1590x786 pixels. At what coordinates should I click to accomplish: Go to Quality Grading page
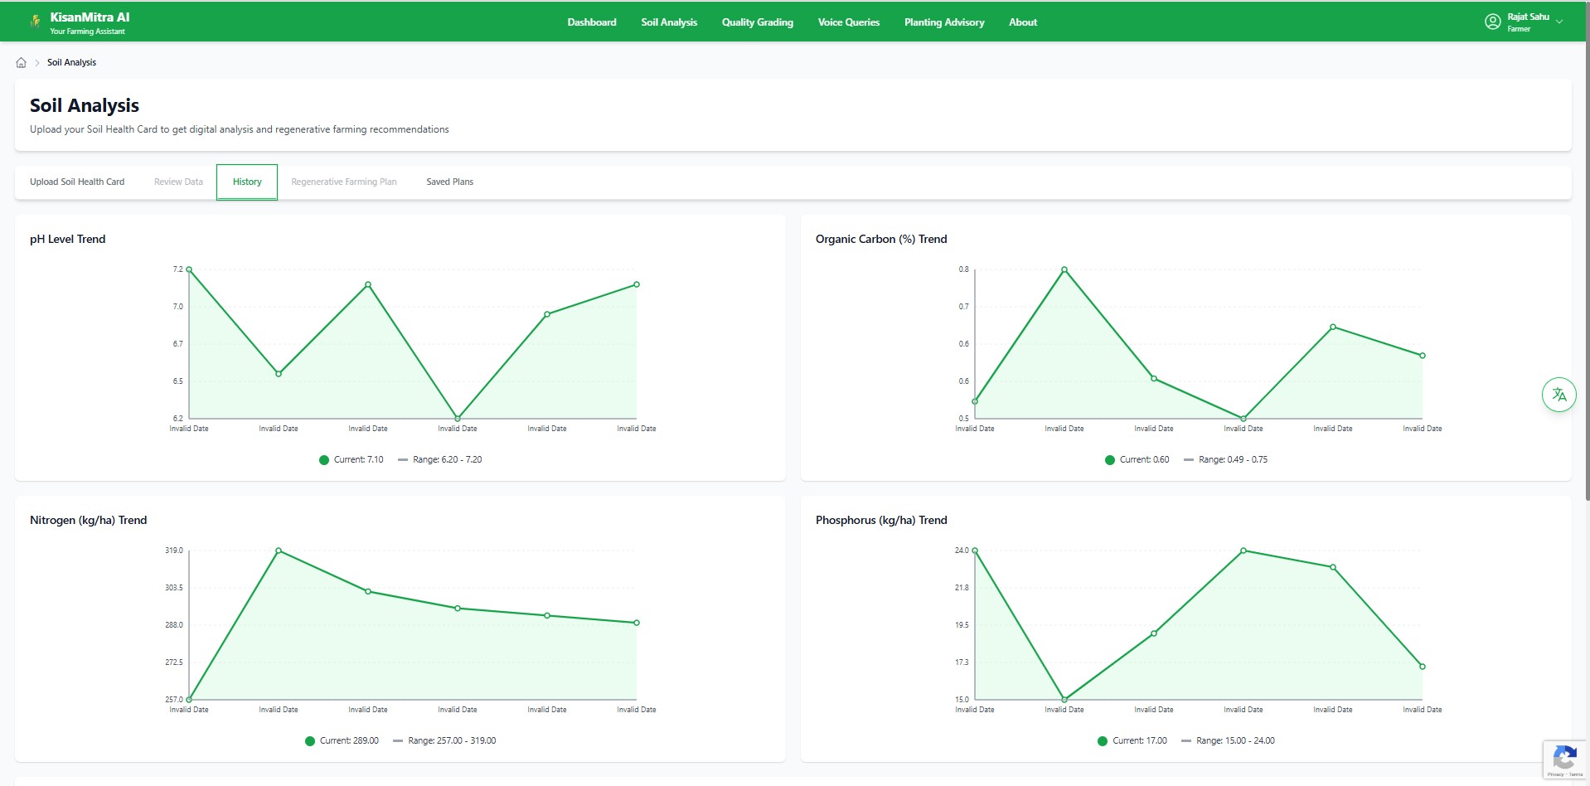click(x=757, y=22)
